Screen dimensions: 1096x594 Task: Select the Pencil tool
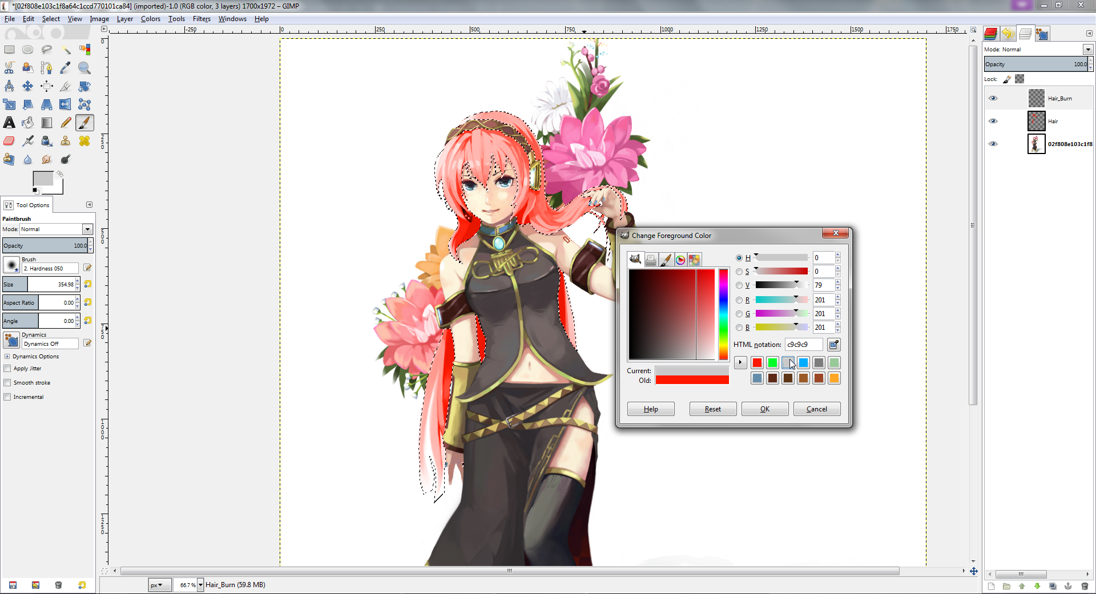[66, 123]
